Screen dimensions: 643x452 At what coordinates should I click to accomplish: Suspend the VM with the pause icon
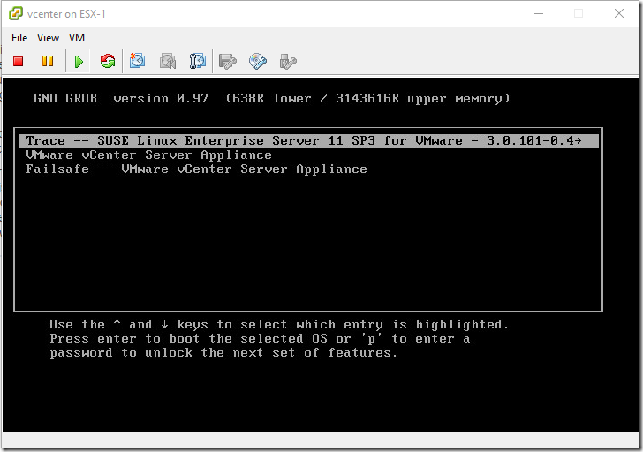point(48,62)
